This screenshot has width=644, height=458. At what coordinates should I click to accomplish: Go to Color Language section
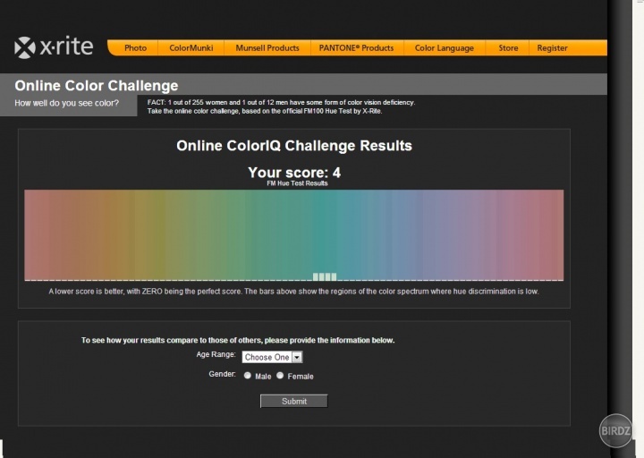coord(445,48)
